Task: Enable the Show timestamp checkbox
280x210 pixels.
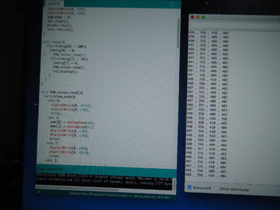Action: 216,189
